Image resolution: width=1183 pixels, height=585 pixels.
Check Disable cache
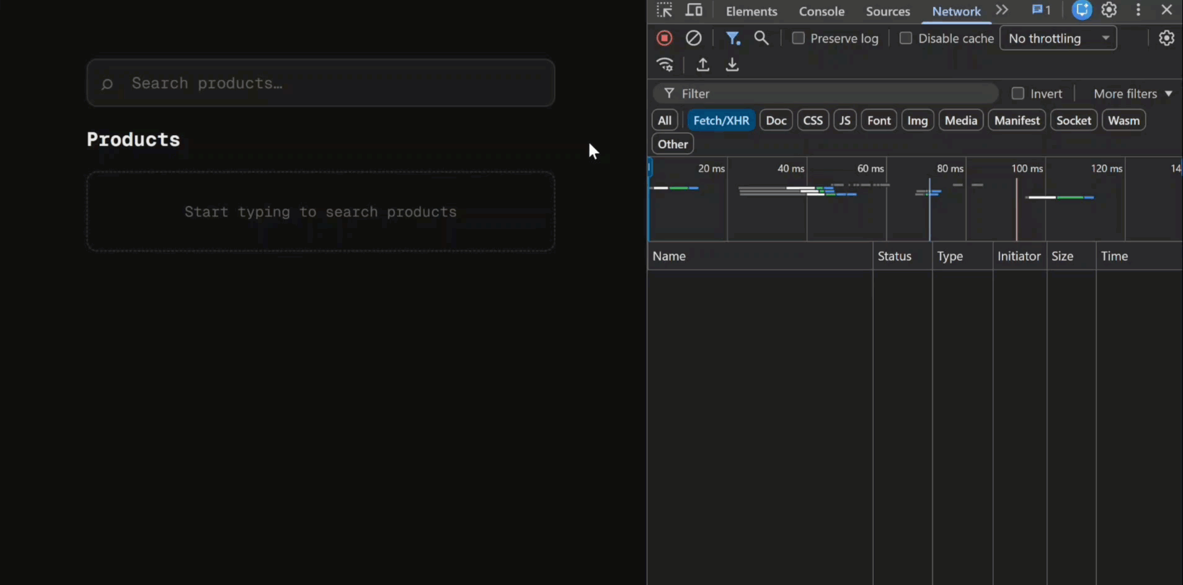pos(906,38)
